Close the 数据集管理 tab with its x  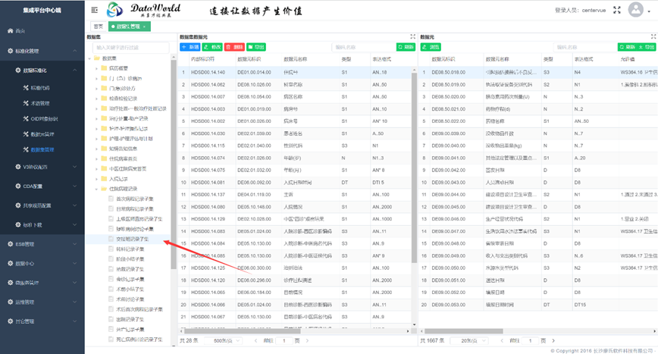coord(144,27)
